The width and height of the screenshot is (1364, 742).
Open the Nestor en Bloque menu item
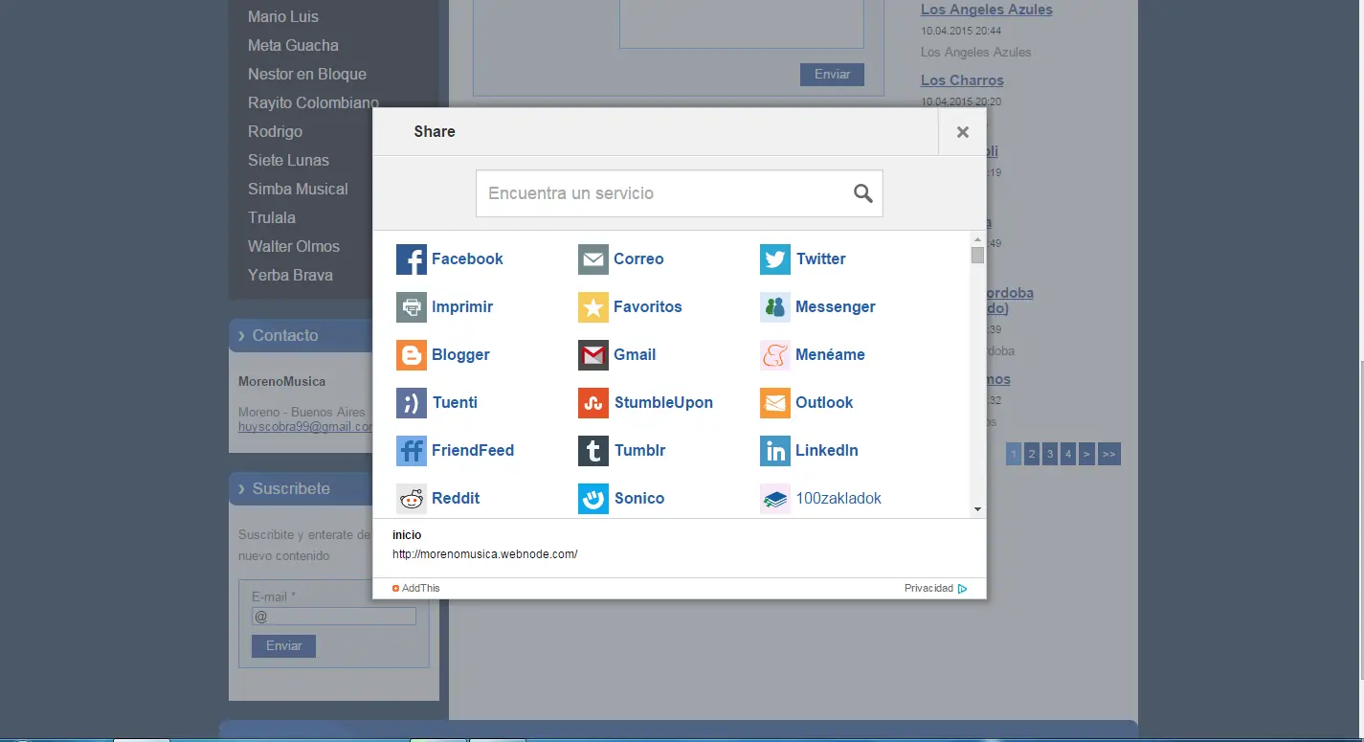pos(307,75)
